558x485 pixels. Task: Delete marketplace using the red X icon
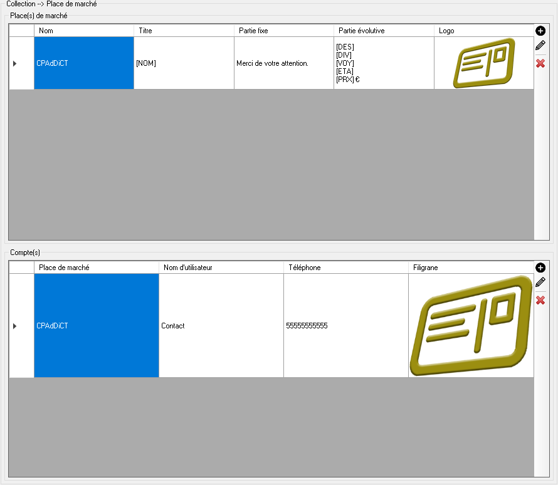pyautogui.click(x=540, y=63)
